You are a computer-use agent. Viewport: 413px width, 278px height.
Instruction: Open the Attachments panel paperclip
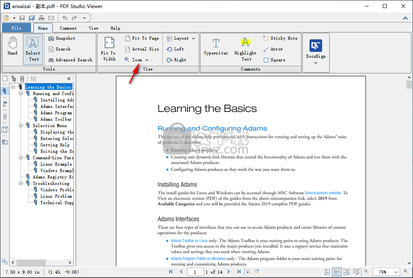[5, 117]
